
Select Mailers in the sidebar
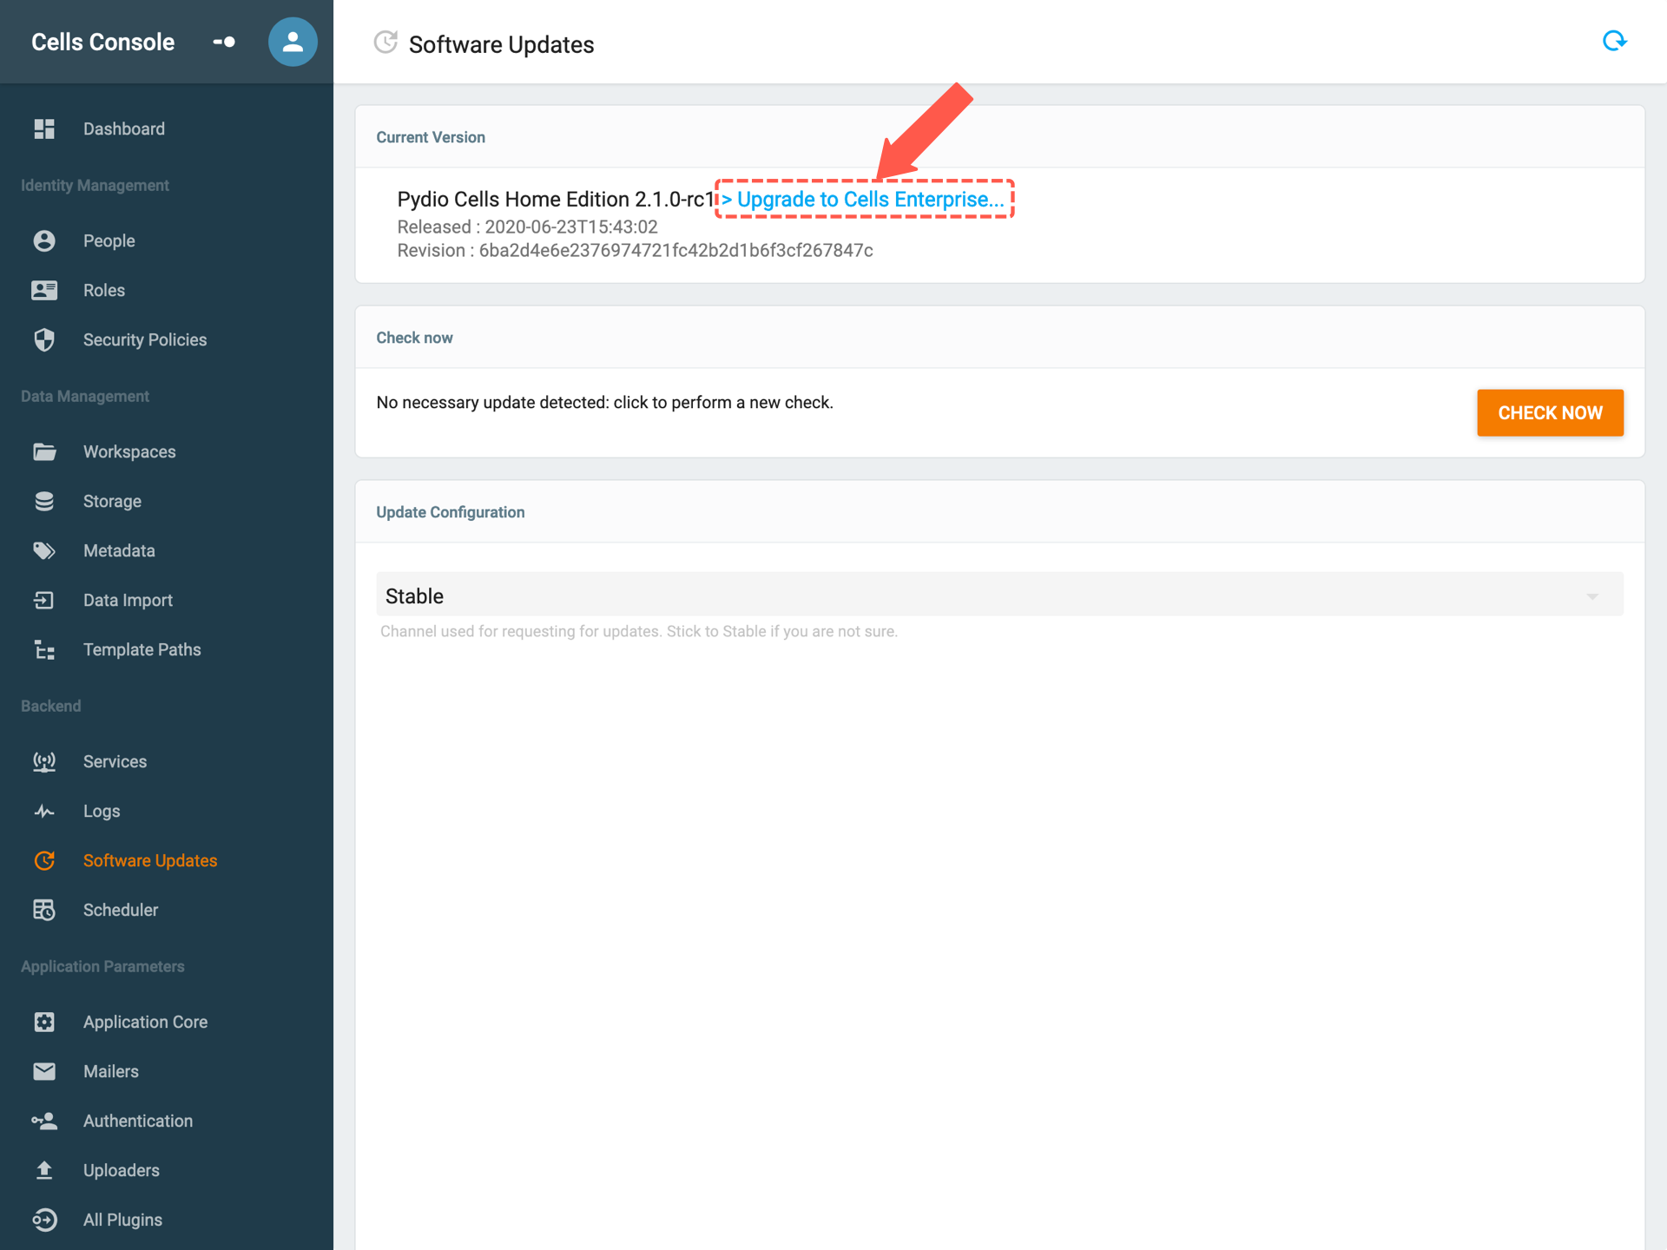click(111, 1071)
